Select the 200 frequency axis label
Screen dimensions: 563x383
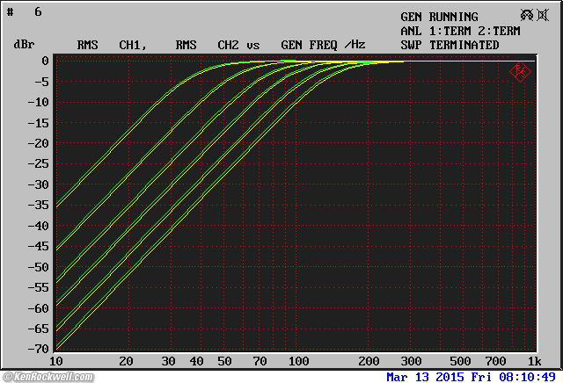370,362
